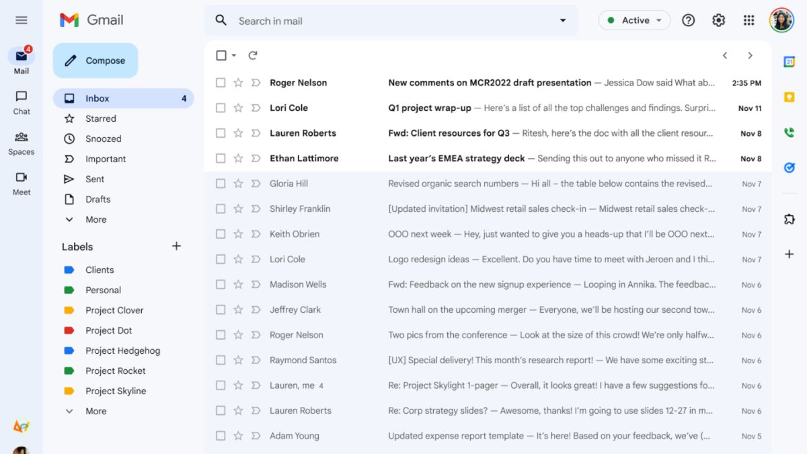Image resolution: width=807 pixels, height=454 pixels.
Task: Tick the checkbox for Gloria Hill's email
Action: tap(221, 184)
